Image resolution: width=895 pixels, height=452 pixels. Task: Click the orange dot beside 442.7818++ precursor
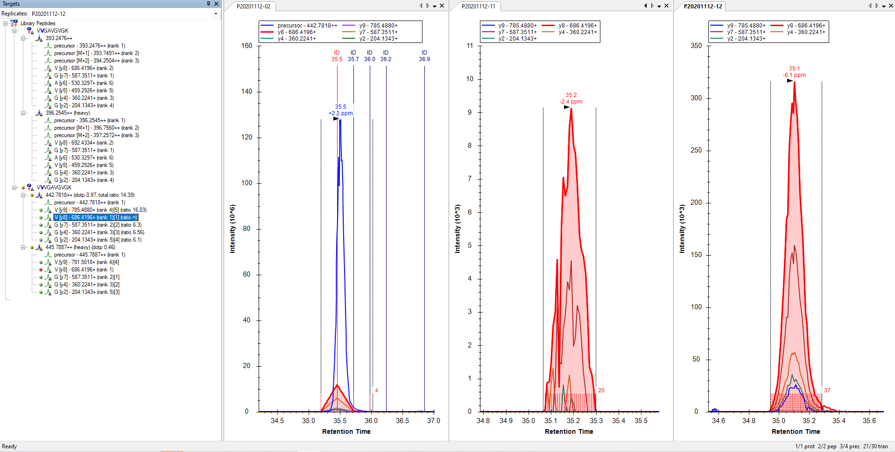32,195
